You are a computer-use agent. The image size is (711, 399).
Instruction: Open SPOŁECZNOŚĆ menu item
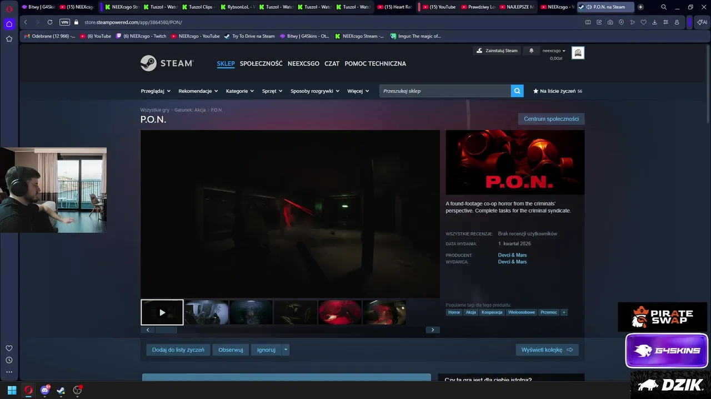point(261,64)
